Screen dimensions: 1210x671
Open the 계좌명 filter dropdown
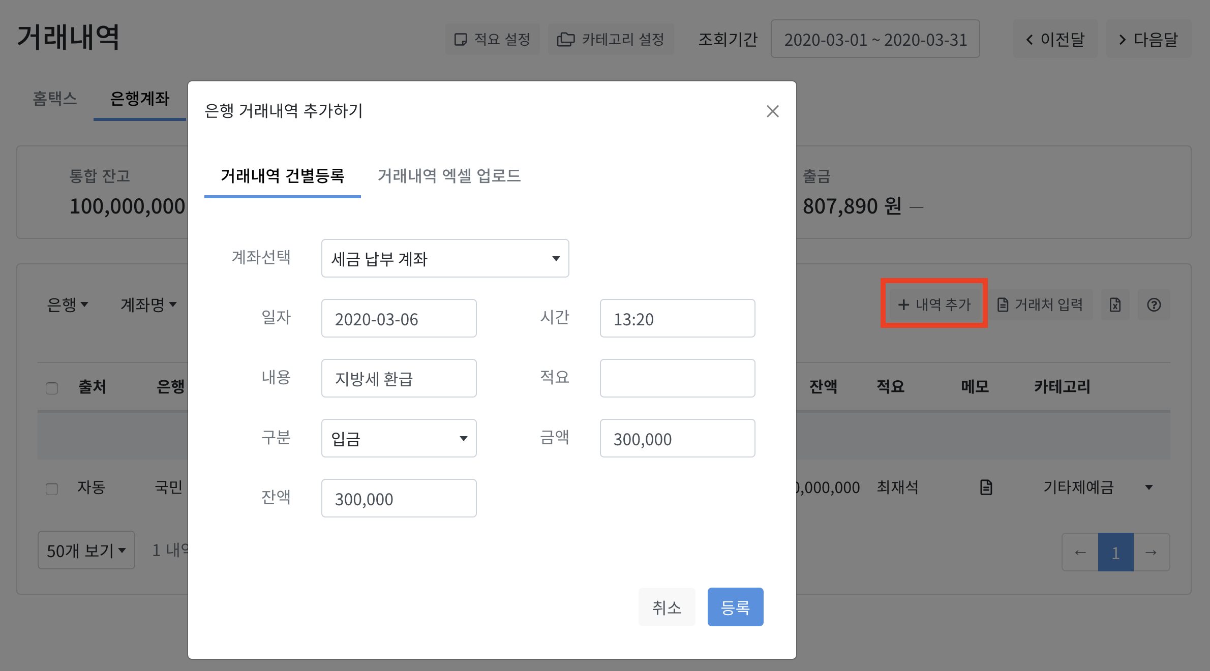click(148, 304)
